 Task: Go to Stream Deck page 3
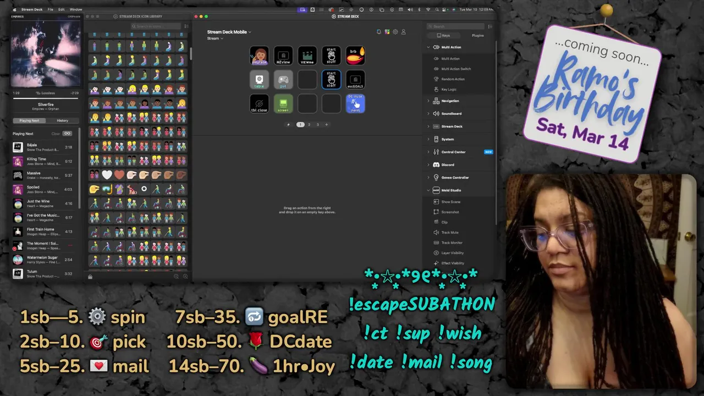click(x=317, y=124)
